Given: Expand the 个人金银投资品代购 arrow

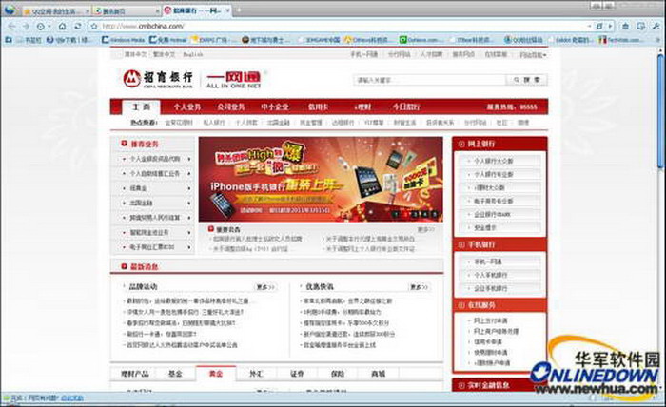Looking at the screenshot, I should tap(189, 159).
